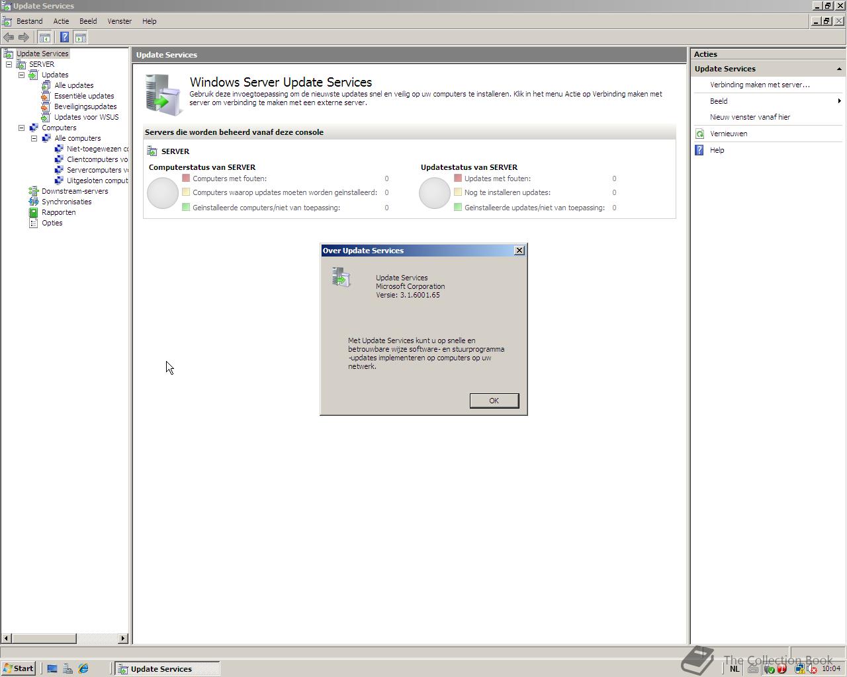Click the blue Help question mark toolbar icon

64,38
